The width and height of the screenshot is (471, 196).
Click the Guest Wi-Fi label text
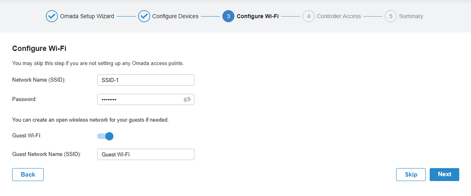(27, 136)
